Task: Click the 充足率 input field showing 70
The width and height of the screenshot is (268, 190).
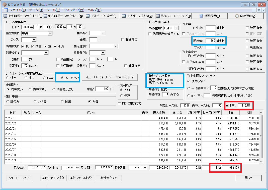Action: (25, 66)
